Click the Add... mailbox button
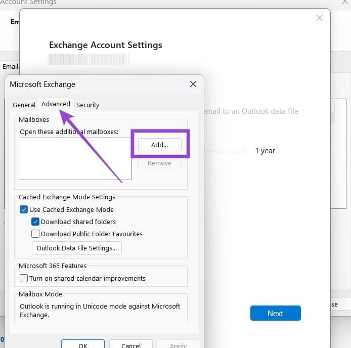 click(x=160, y=145)
